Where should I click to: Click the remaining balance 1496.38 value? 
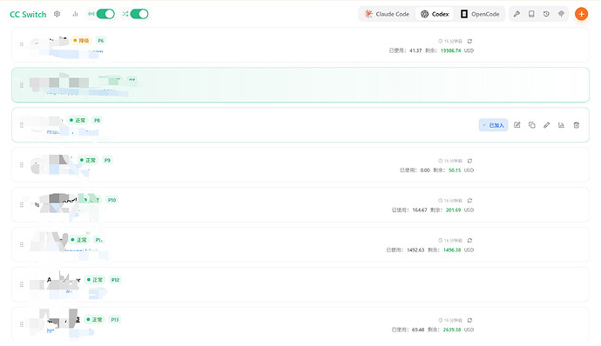point(452,250)
